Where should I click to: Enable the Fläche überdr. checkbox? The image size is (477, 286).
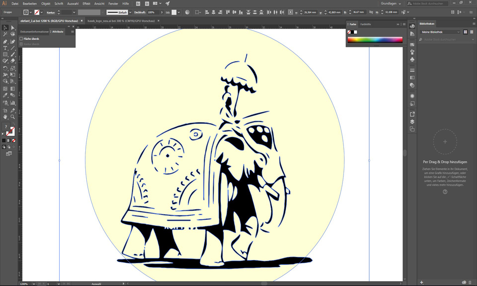tap(21, 39)
